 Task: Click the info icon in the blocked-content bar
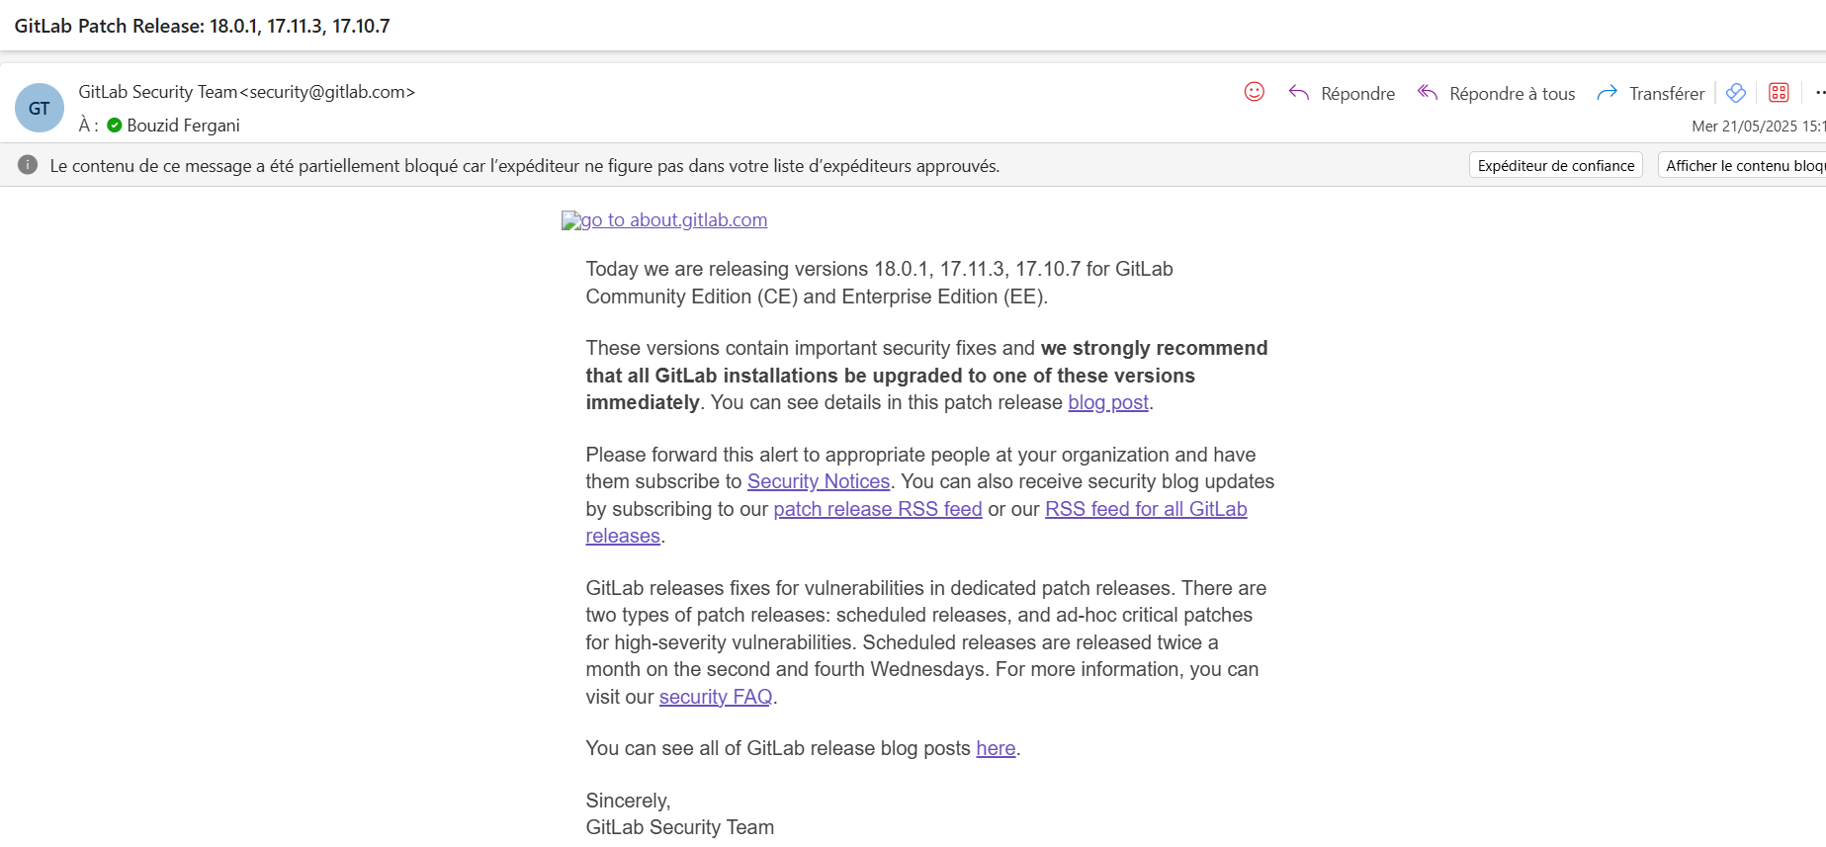point(28,165)
